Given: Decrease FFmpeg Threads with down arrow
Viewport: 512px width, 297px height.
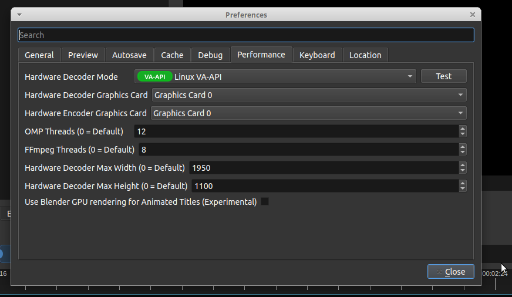Looking at the screenshot, I should tap(462, 153).
